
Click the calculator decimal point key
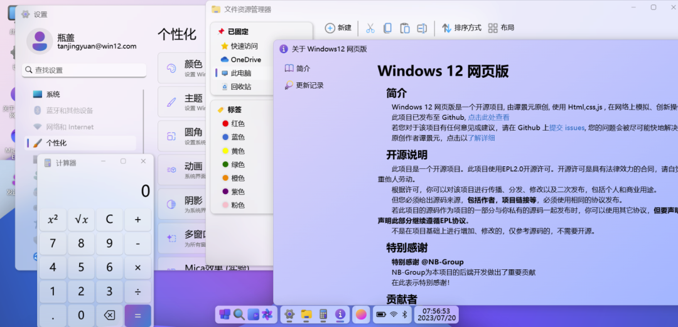click(53, 315)
